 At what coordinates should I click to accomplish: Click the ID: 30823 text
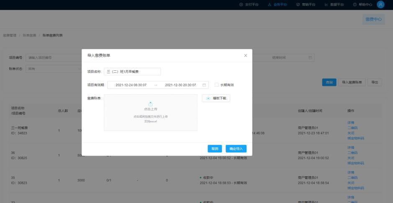pyautogui.click(x=19, y=182)
